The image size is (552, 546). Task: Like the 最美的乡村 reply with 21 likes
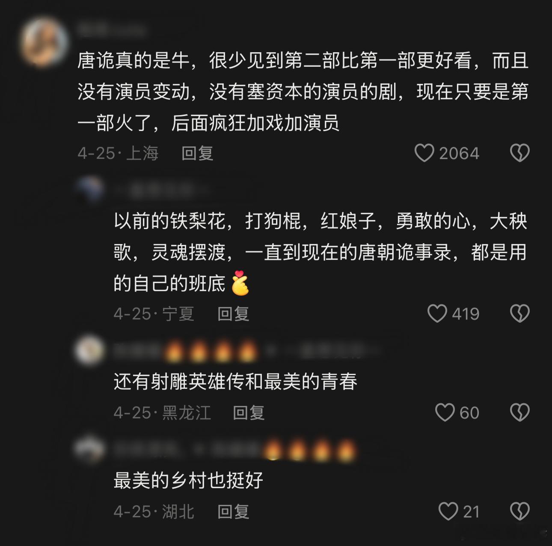click(x=448, y=511)
